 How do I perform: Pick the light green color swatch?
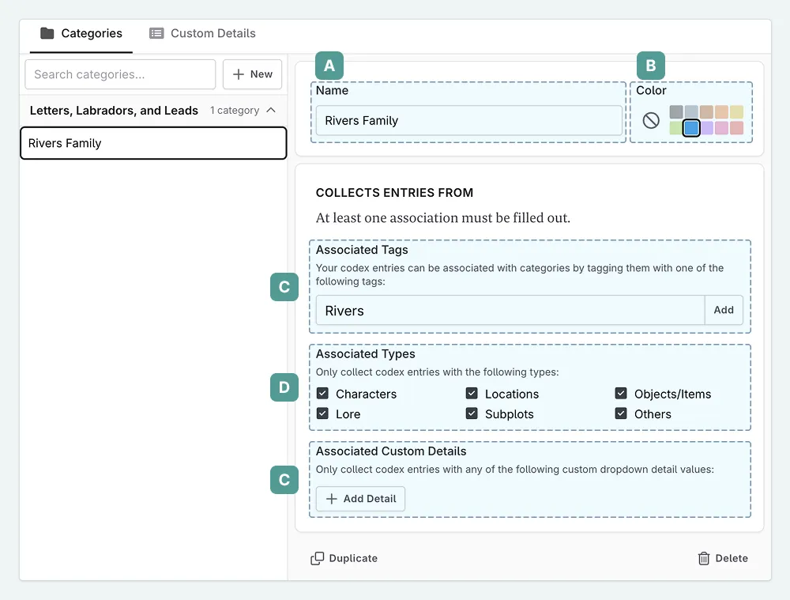676,128
